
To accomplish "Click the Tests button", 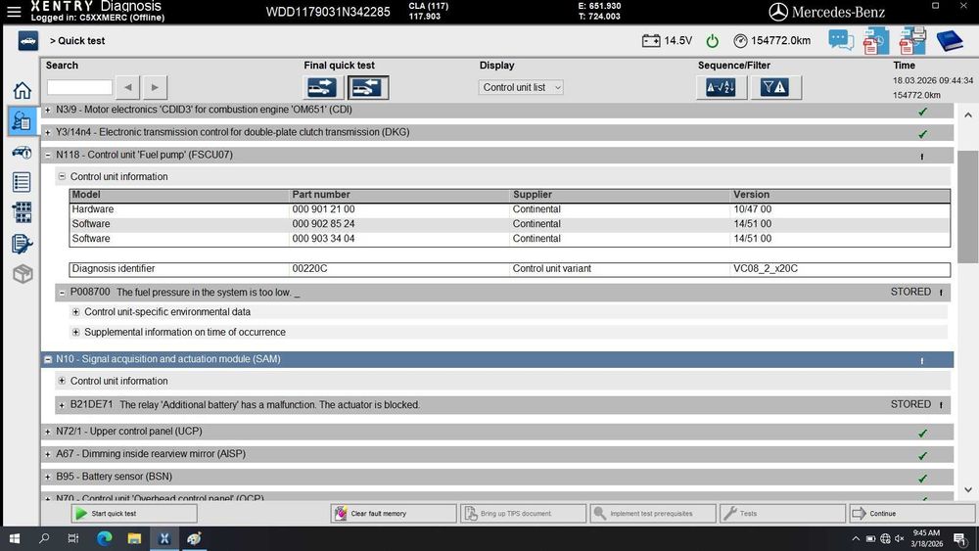I will (x=783, y=514).
